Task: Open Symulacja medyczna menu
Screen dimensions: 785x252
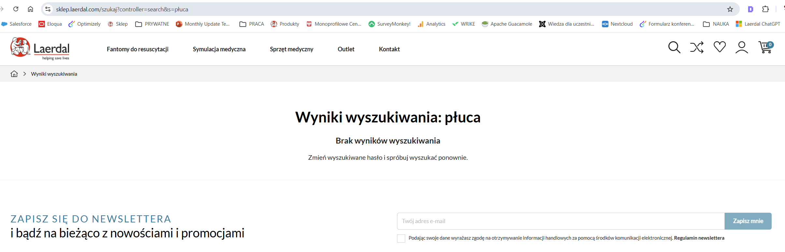Action: 219,49
